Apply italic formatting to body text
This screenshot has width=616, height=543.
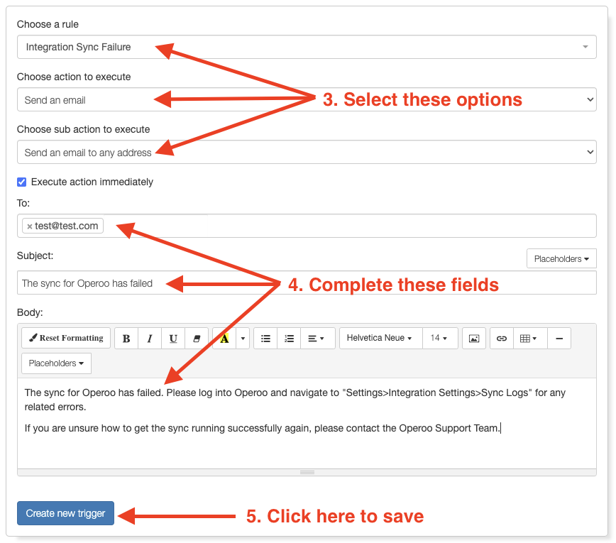[x=150, y=339]
